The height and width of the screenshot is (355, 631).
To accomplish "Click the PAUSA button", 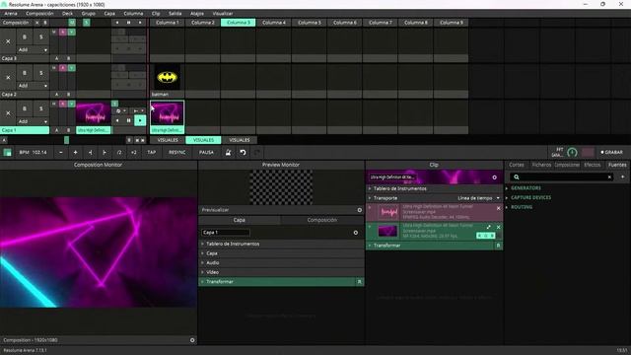I will click(206, 152).
